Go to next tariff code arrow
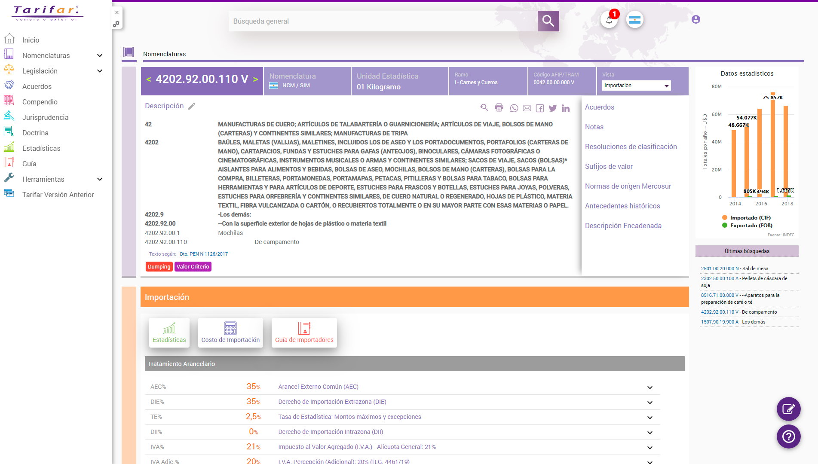 click(255, 79)
